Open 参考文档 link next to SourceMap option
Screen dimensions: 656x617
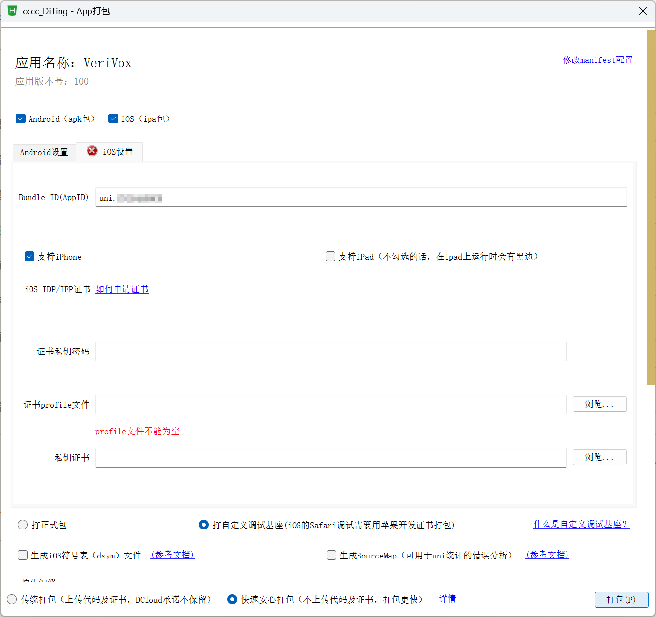point(547,555)
